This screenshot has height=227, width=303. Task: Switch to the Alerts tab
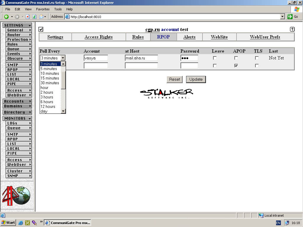pos(189,37)
